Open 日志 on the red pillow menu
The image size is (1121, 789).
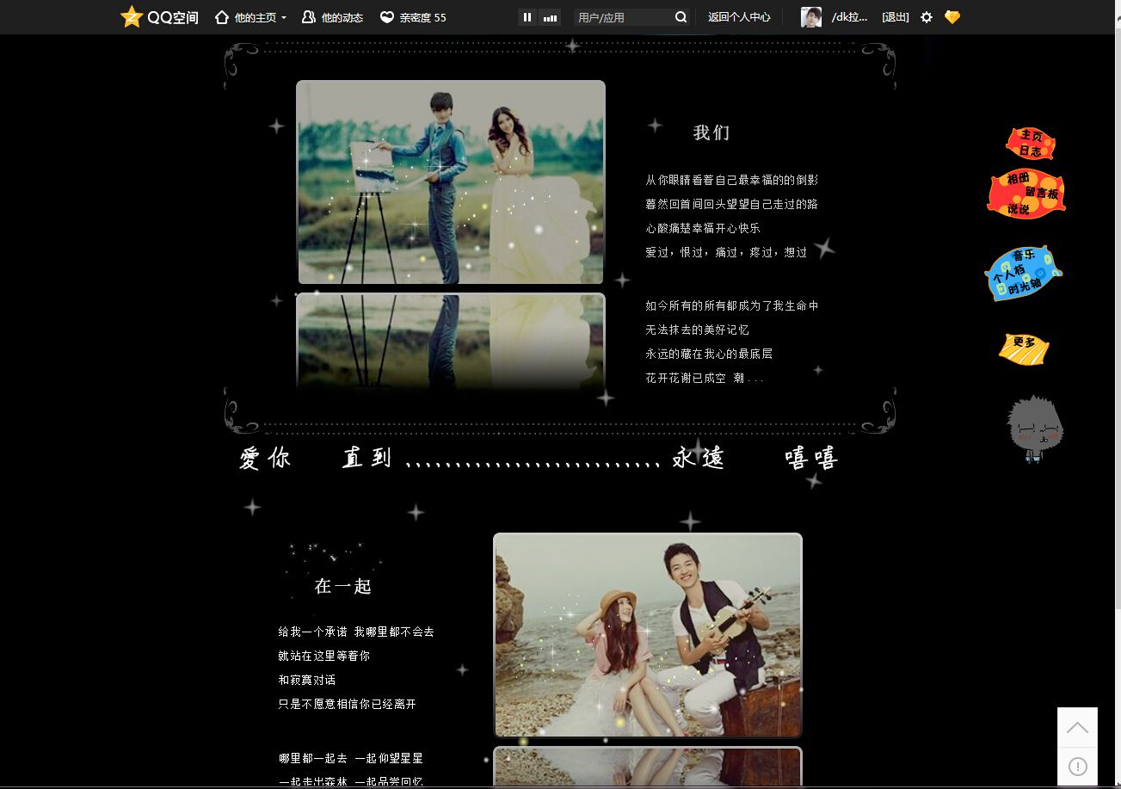coord(1030,151)
